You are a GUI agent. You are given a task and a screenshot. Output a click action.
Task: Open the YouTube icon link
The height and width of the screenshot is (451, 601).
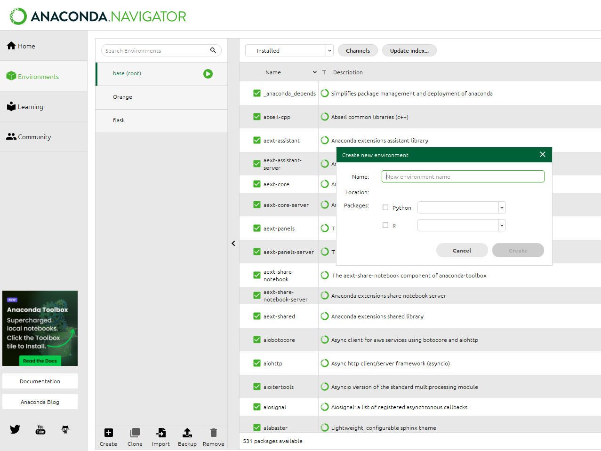[40, 429]
